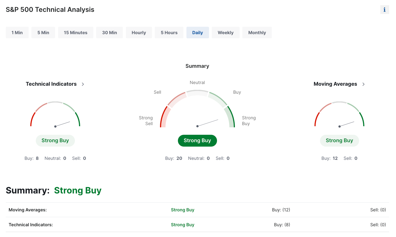Expand Moving Averages with its chevron arrow
Image resolution: width=396 pixels, height=237 pixels.
tap(364, 84)
